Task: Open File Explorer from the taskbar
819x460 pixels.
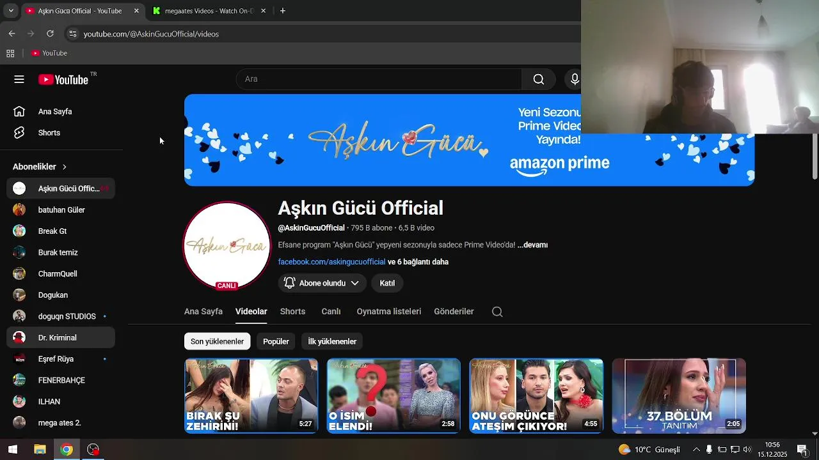Action: click(40, 450)
